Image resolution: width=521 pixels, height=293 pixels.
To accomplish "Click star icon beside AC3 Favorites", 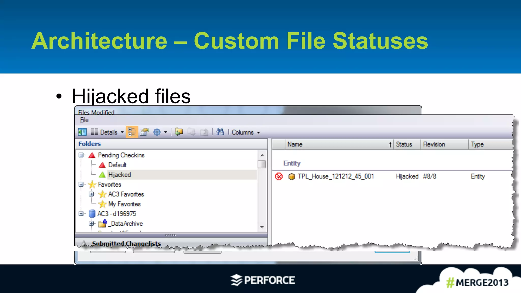I will coord(102,194).
